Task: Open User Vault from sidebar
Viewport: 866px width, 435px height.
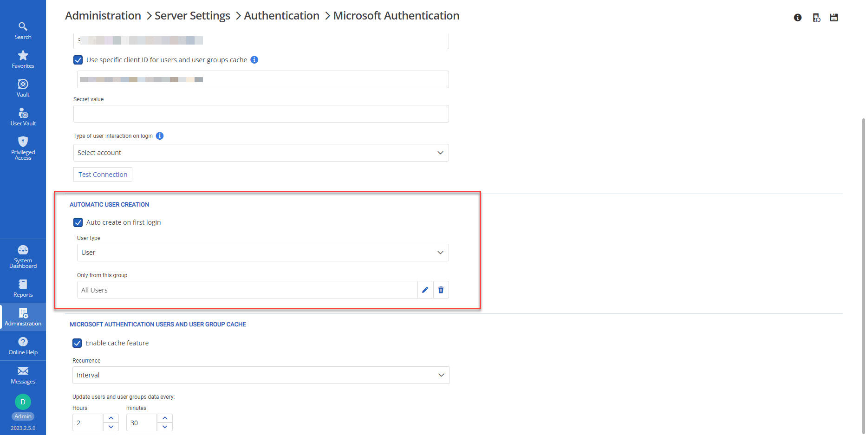Action: (x=23, y=117)
